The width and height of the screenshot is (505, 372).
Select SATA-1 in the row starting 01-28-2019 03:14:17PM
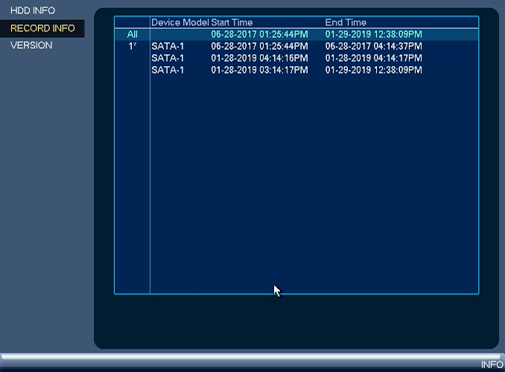(x=168, y=70)
